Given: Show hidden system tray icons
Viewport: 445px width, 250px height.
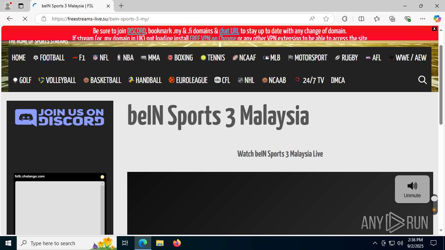Looking at the screenshot, I should point(375,243).
